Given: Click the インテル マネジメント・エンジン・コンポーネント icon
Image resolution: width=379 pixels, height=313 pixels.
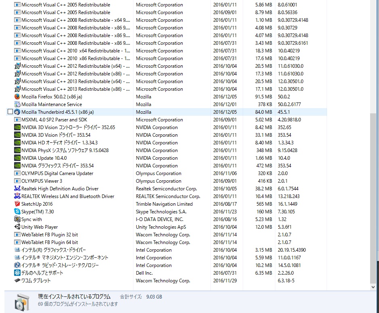Looking at the screenshot, I should [x=17, y=258].
